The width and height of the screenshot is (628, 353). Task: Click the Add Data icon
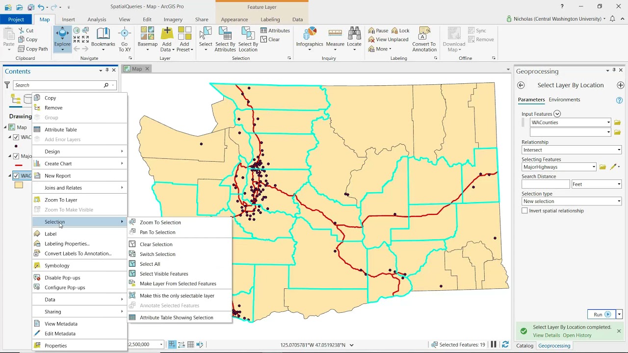point(167,33)
